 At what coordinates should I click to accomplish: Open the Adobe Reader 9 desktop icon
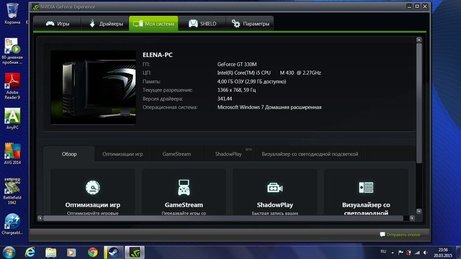(13, 86)
